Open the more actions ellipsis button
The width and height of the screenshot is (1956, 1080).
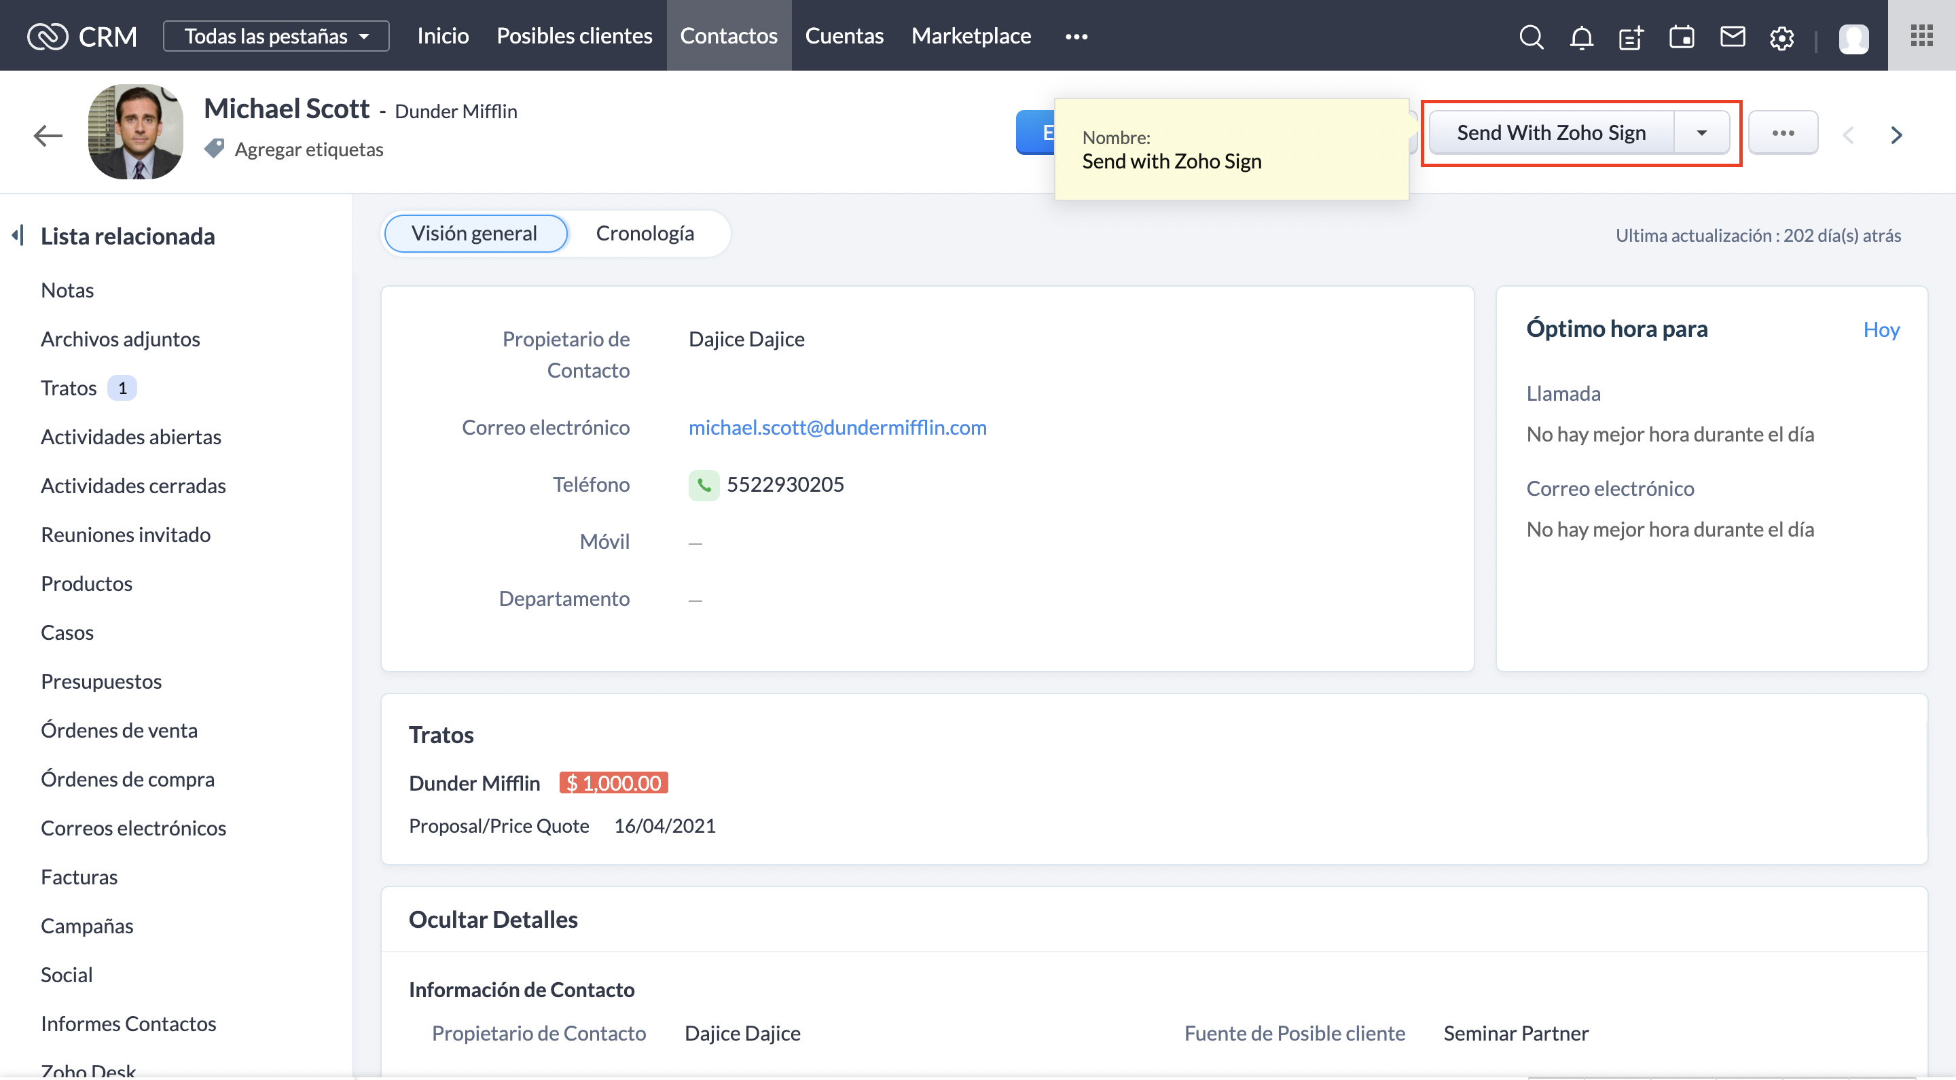pos(1783,132)
